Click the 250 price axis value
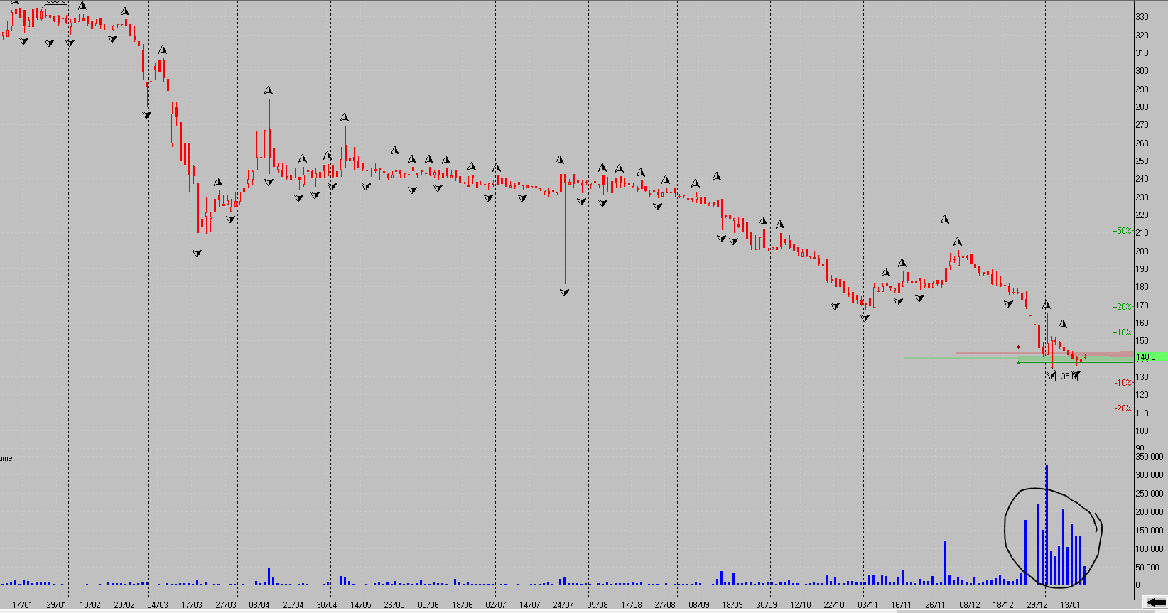 (x=1142, y=161)
